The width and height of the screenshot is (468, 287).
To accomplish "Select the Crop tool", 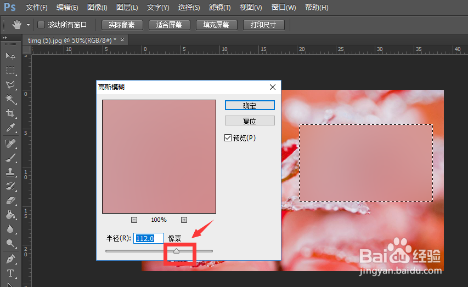I will pyautogui.click(x=10, y=113).
